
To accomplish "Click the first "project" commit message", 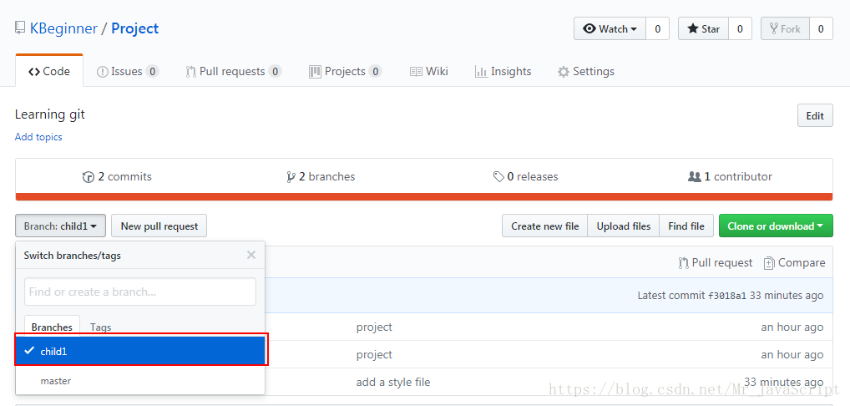I will tap(374, 327).
